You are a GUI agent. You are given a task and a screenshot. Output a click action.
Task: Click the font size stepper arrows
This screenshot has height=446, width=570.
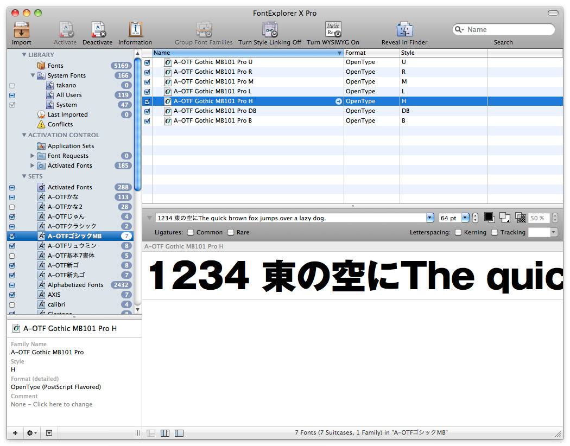(475, 218)
